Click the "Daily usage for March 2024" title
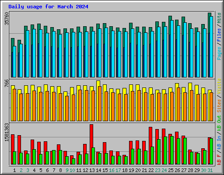 coord(48,7)
